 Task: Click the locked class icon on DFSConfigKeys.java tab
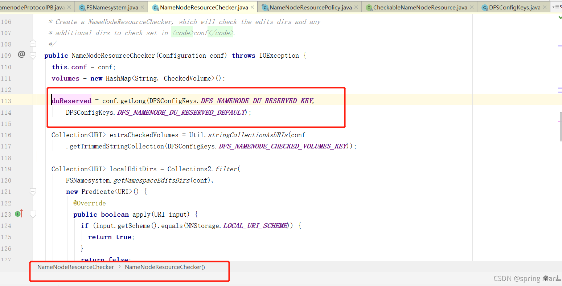(x=485, y=8)
